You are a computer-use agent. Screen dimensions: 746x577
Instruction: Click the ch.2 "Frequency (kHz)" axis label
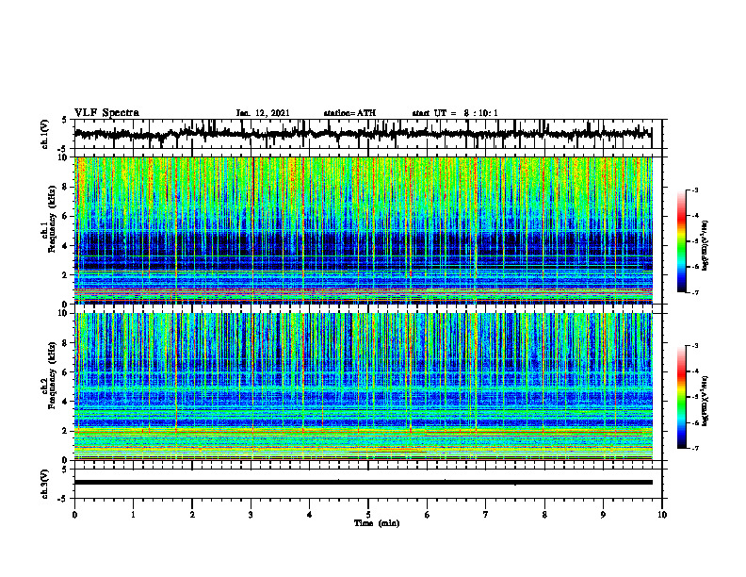[x=52, y=375]
